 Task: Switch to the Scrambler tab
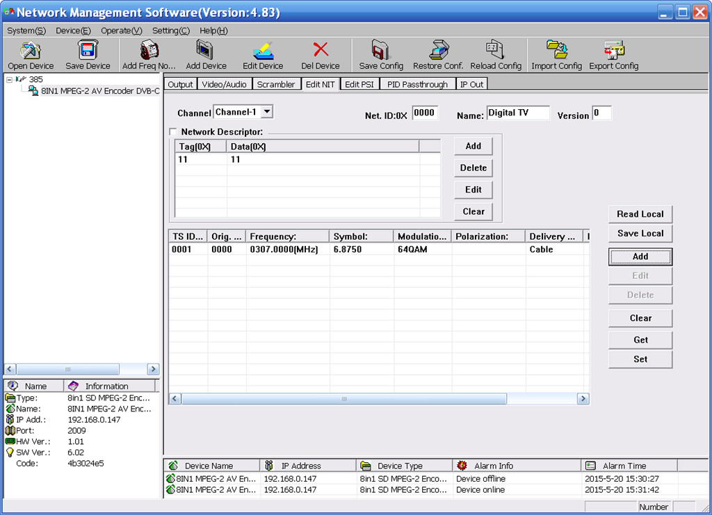[276, 84]
